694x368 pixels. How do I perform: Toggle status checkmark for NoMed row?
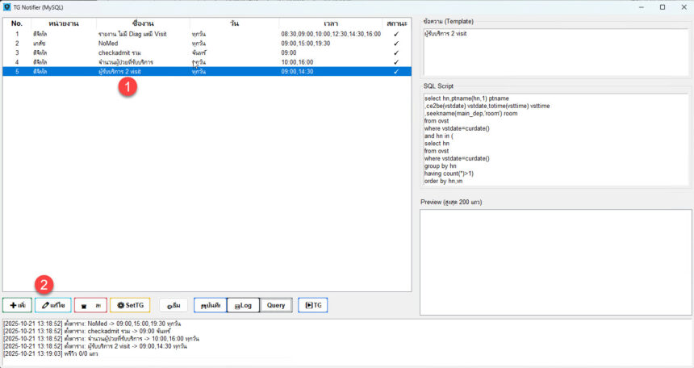pyautogui.click(x=395, y=44)
